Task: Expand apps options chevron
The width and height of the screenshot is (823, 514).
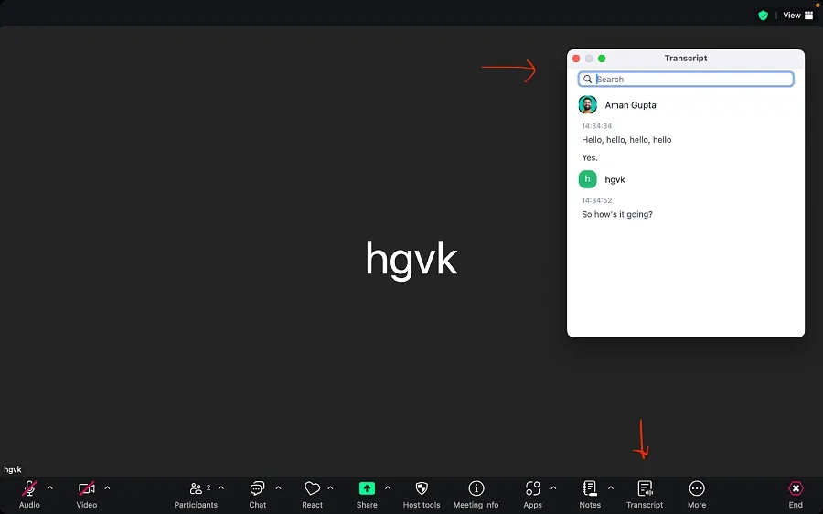Action: tap(553, 488)
